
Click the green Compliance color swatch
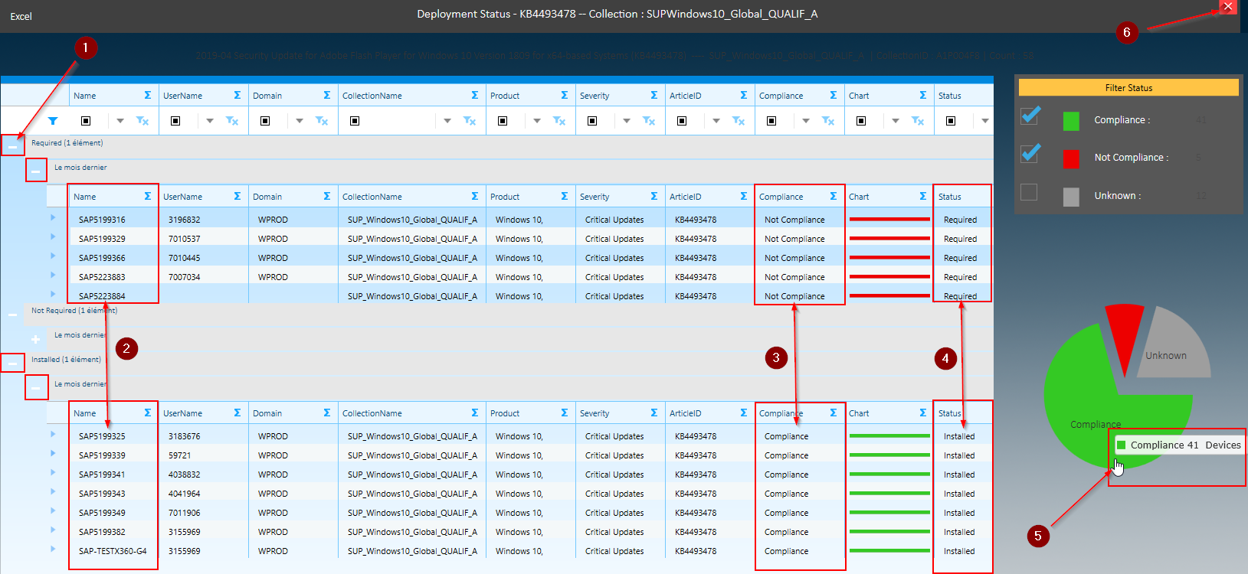[x=1071, y=121]
